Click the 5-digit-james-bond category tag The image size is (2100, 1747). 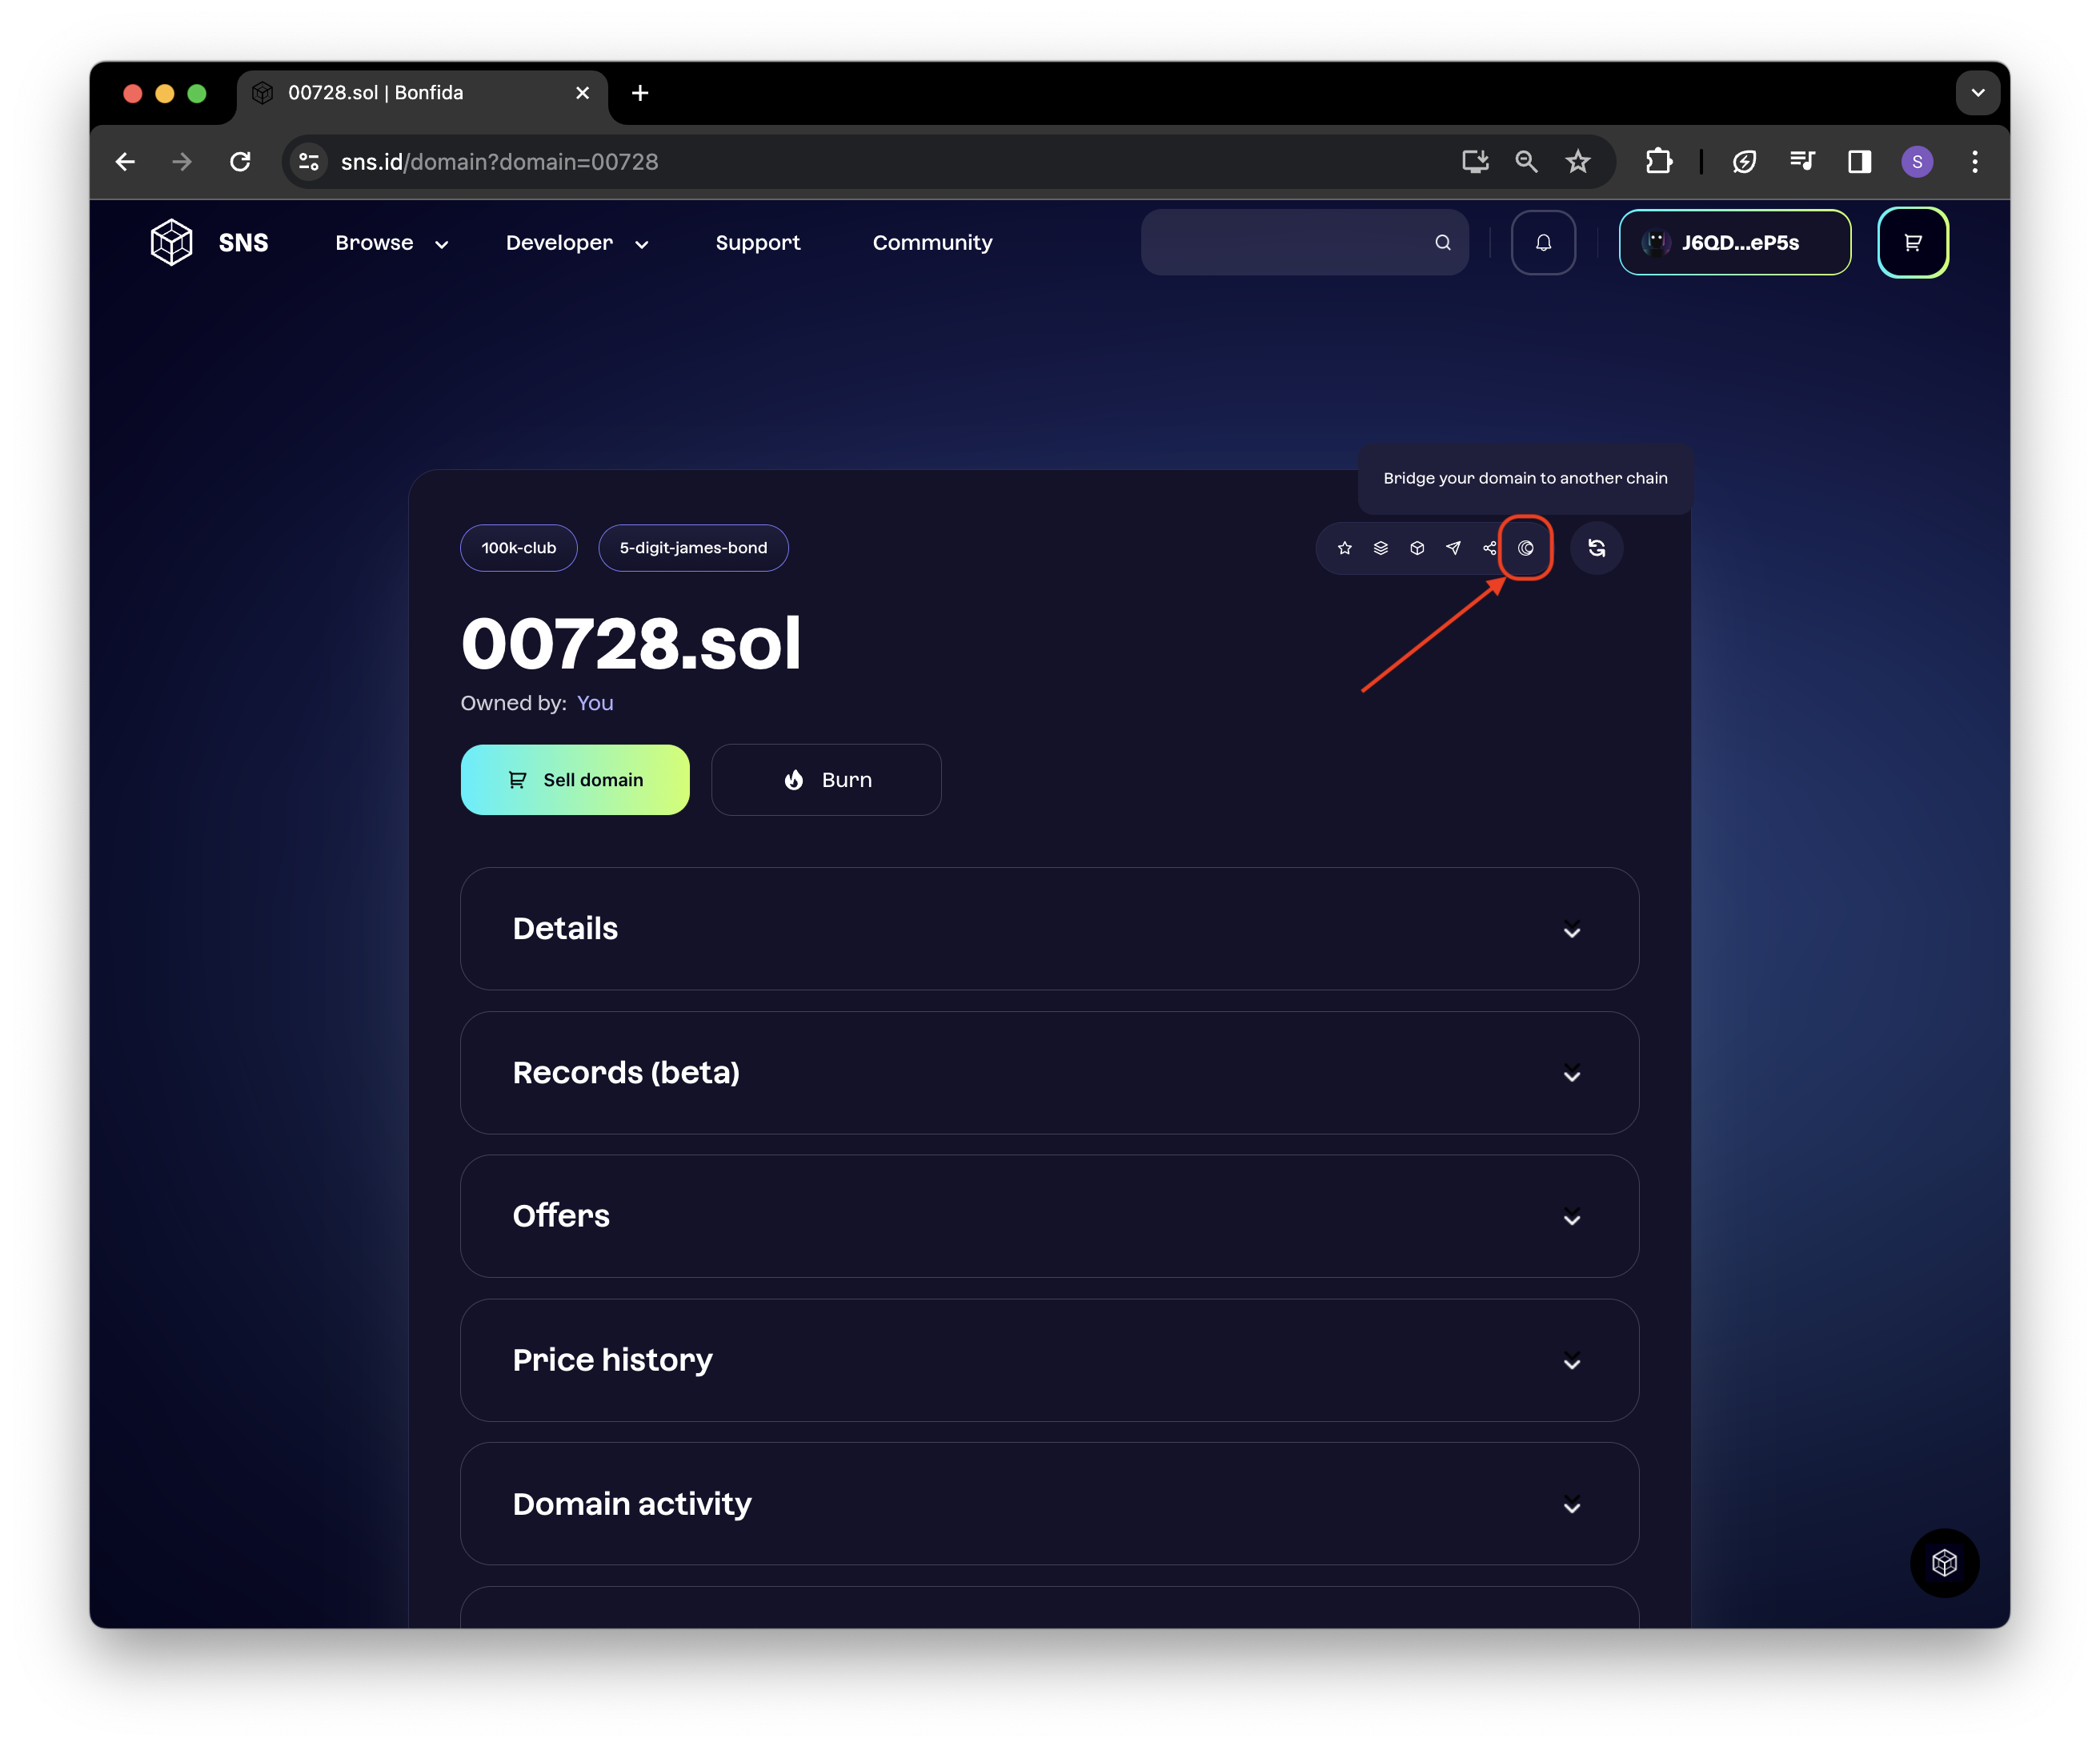(693, 548)
